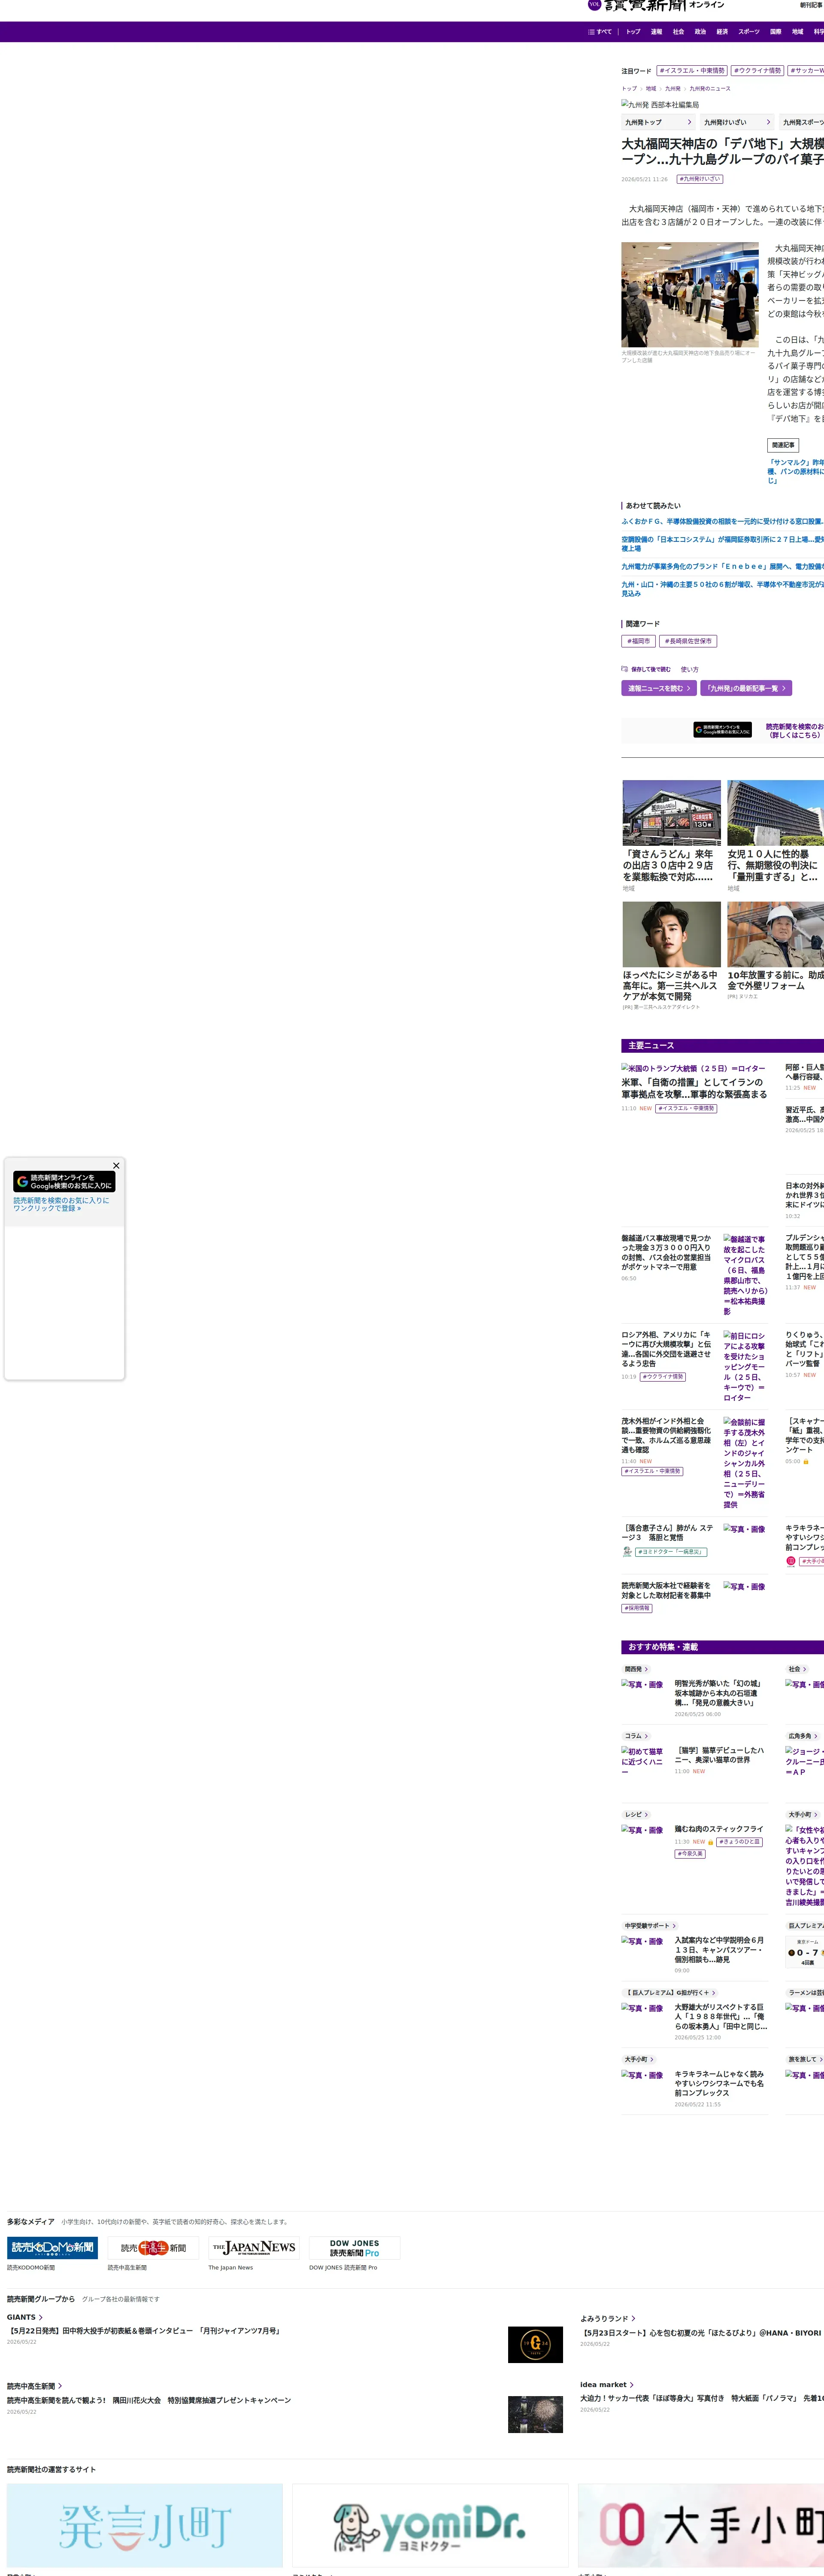The image size is (824, 2576).
Task: Open 田中将大投手 月刊ジャイアンツ7月号 link
Action: [144, 2330]
